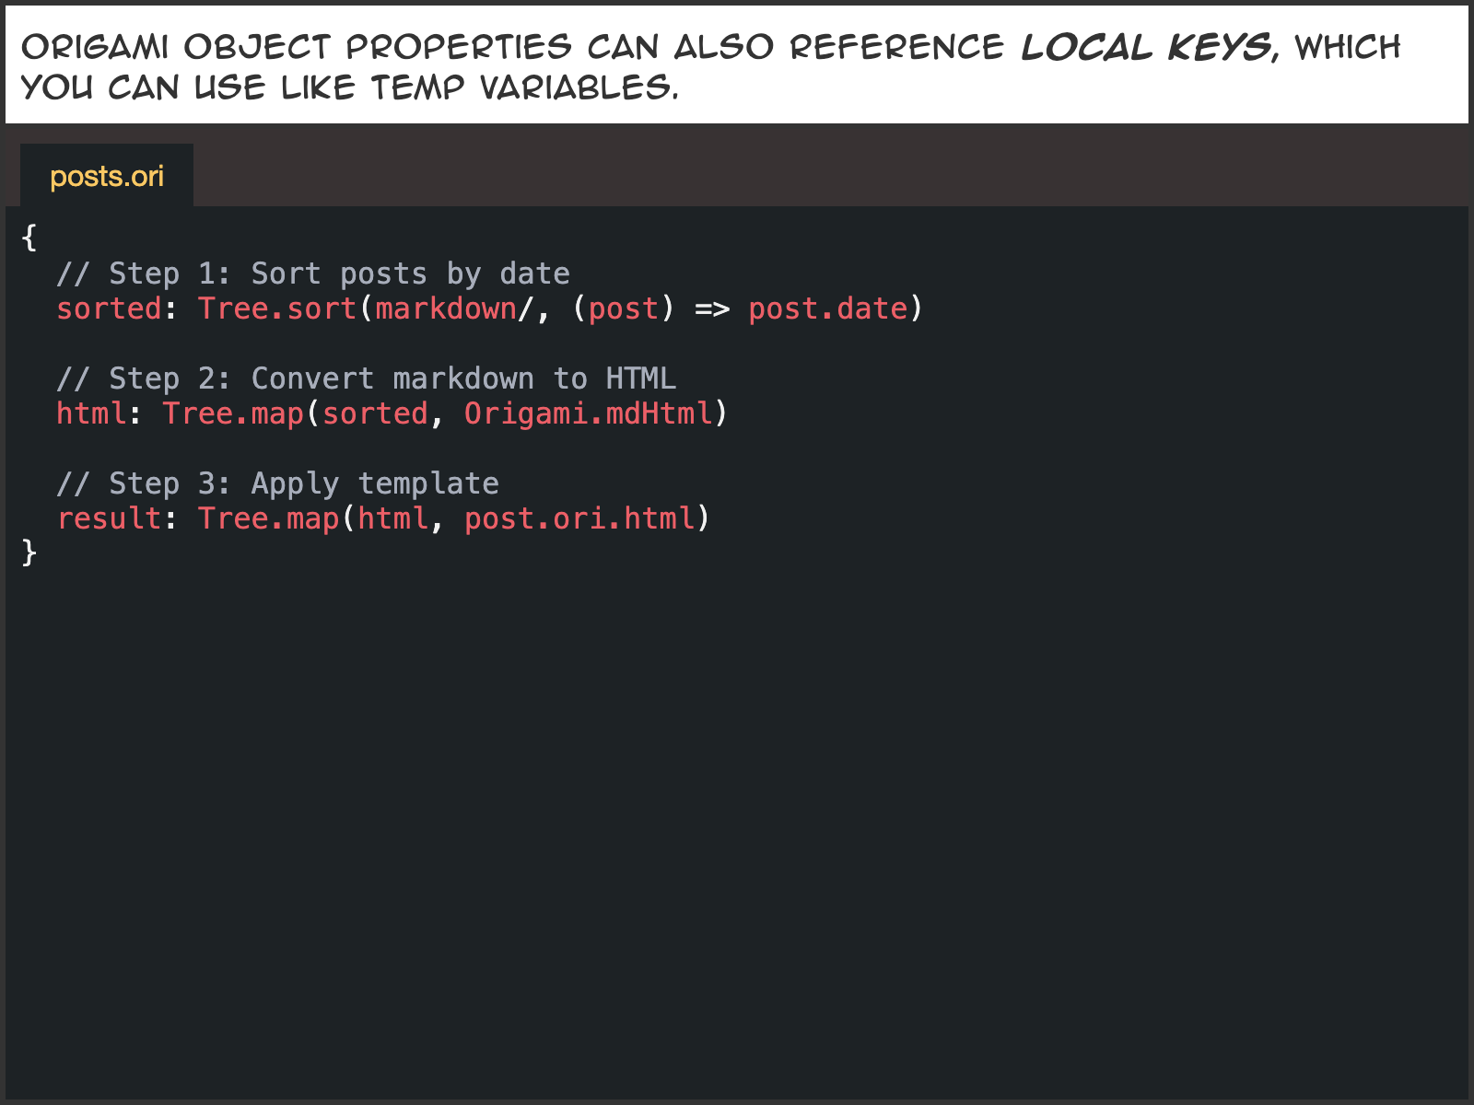This screenshot has height=1105, width=1474.
Task: Click the closing curly brace
Action: [29, 552]
